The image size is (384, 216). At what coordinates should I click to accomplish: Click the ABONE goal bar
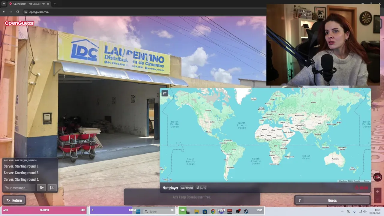(133, 210)
